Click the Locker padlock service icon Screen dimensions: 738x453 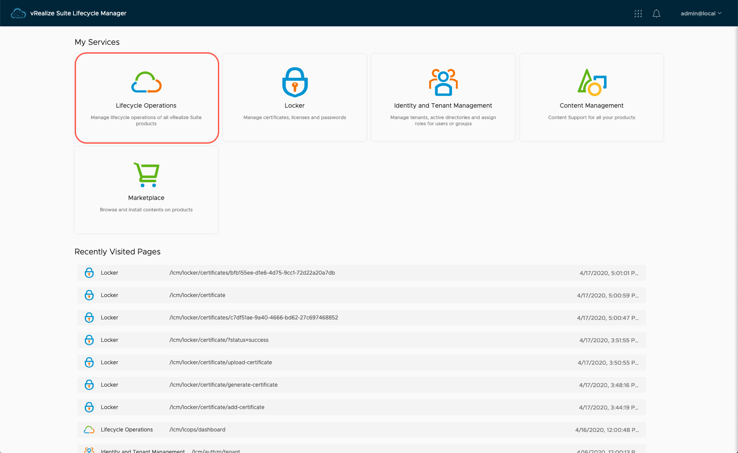(x=295, y=82)
